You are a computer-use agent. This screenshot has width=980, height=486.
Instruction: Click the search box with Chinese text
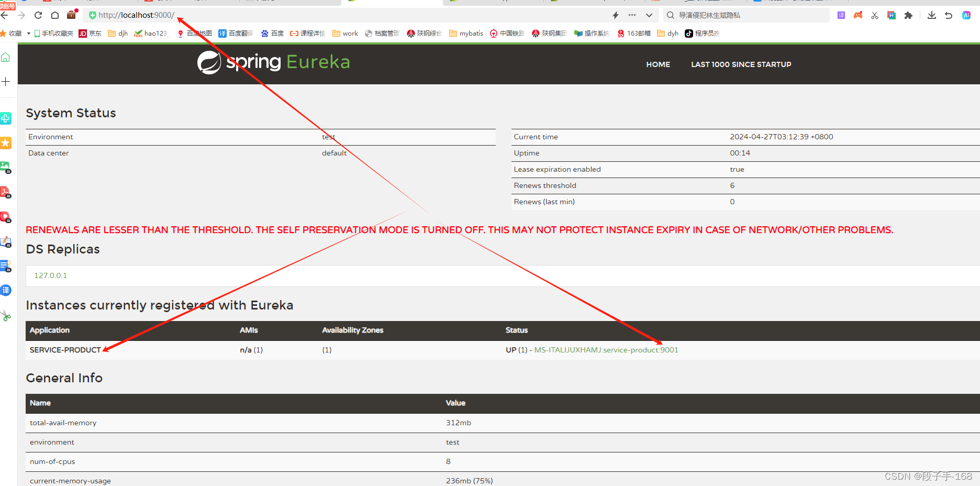click(x=747, y=15)
